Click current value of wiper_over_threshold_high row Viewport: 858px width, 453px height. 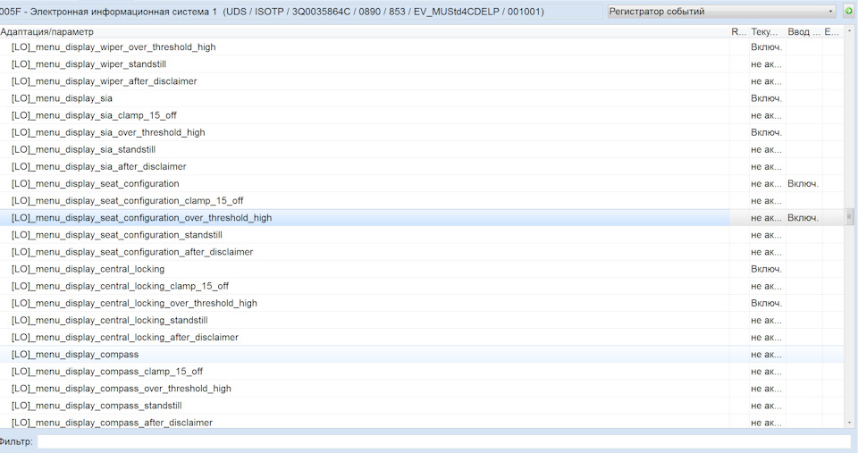coord(766,47)
